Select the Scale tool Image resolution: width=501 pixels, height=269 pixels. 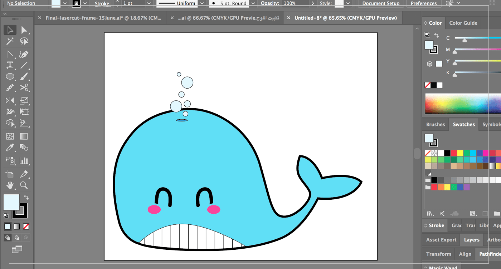24,101
